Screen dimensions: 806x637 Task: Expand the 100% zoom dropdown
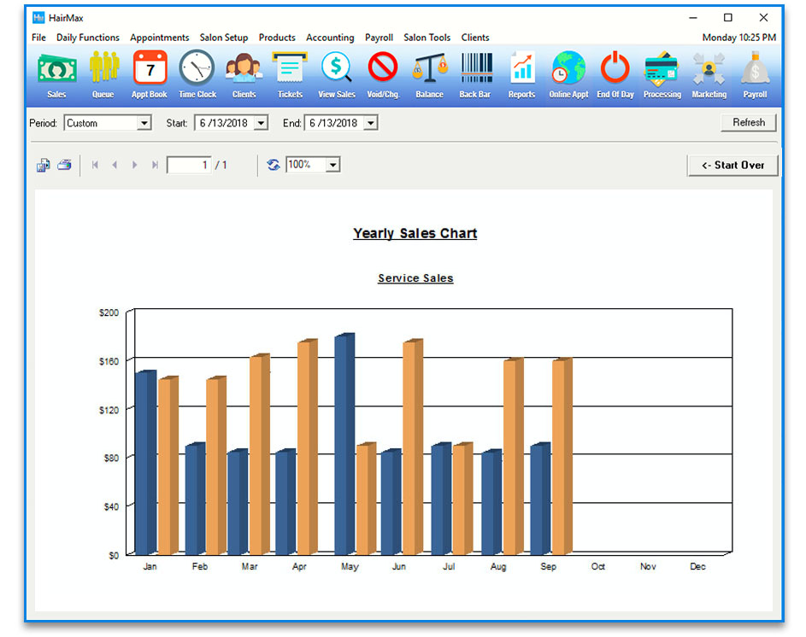332,165
